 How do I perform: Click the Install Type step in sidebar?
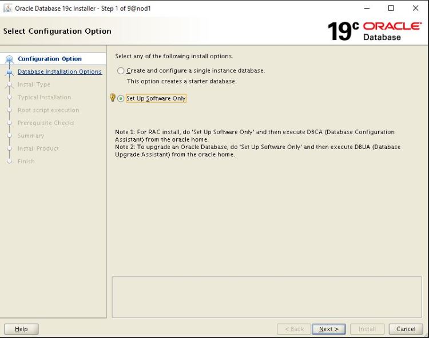click(34, 84)
